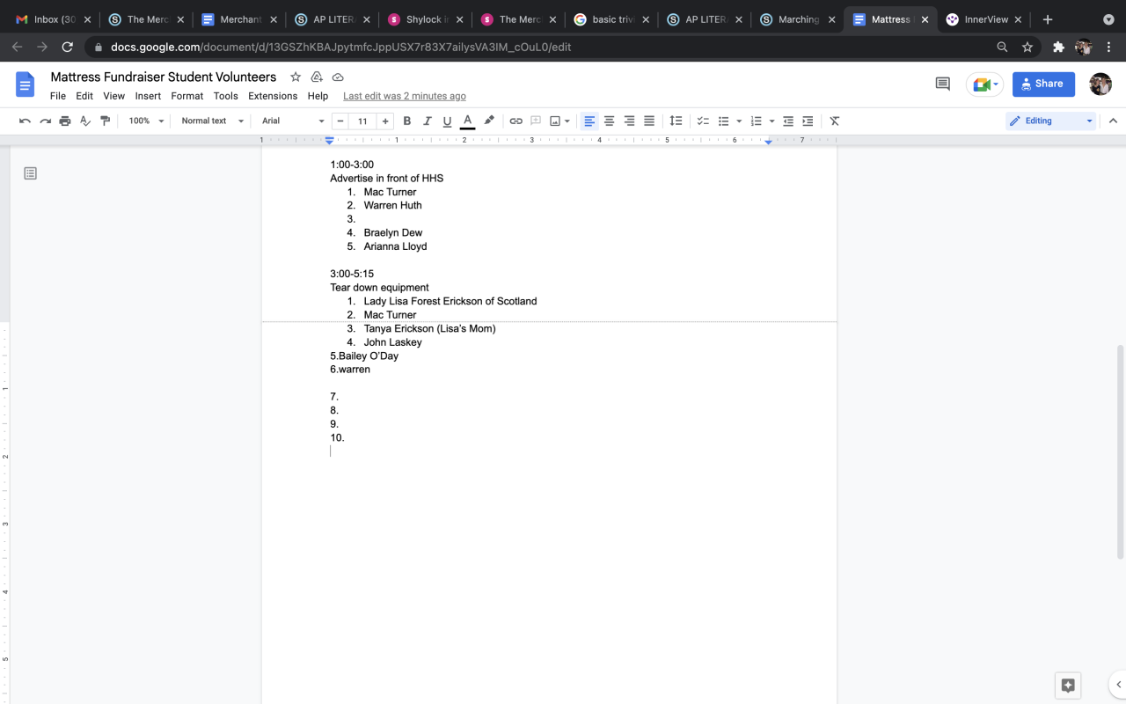This screenshot has width=1126, height=704.
Task: Click the Insert link icon
Action: tap(516, 121)
